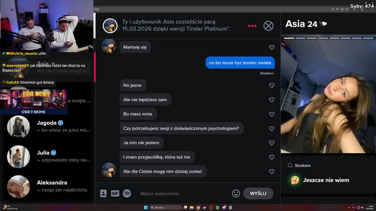Close the conversation with Asia
This screenshot has height=211, width=376.
click(268, 26)
